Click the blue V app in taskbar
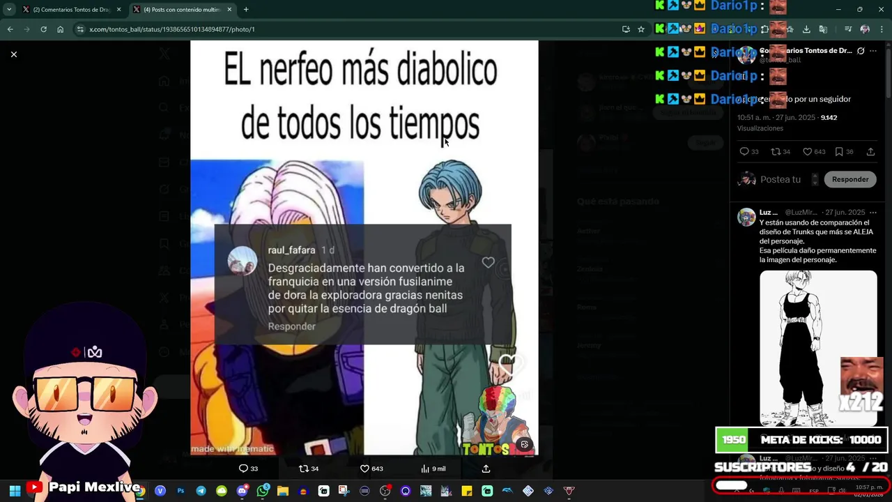 [160, 491]
